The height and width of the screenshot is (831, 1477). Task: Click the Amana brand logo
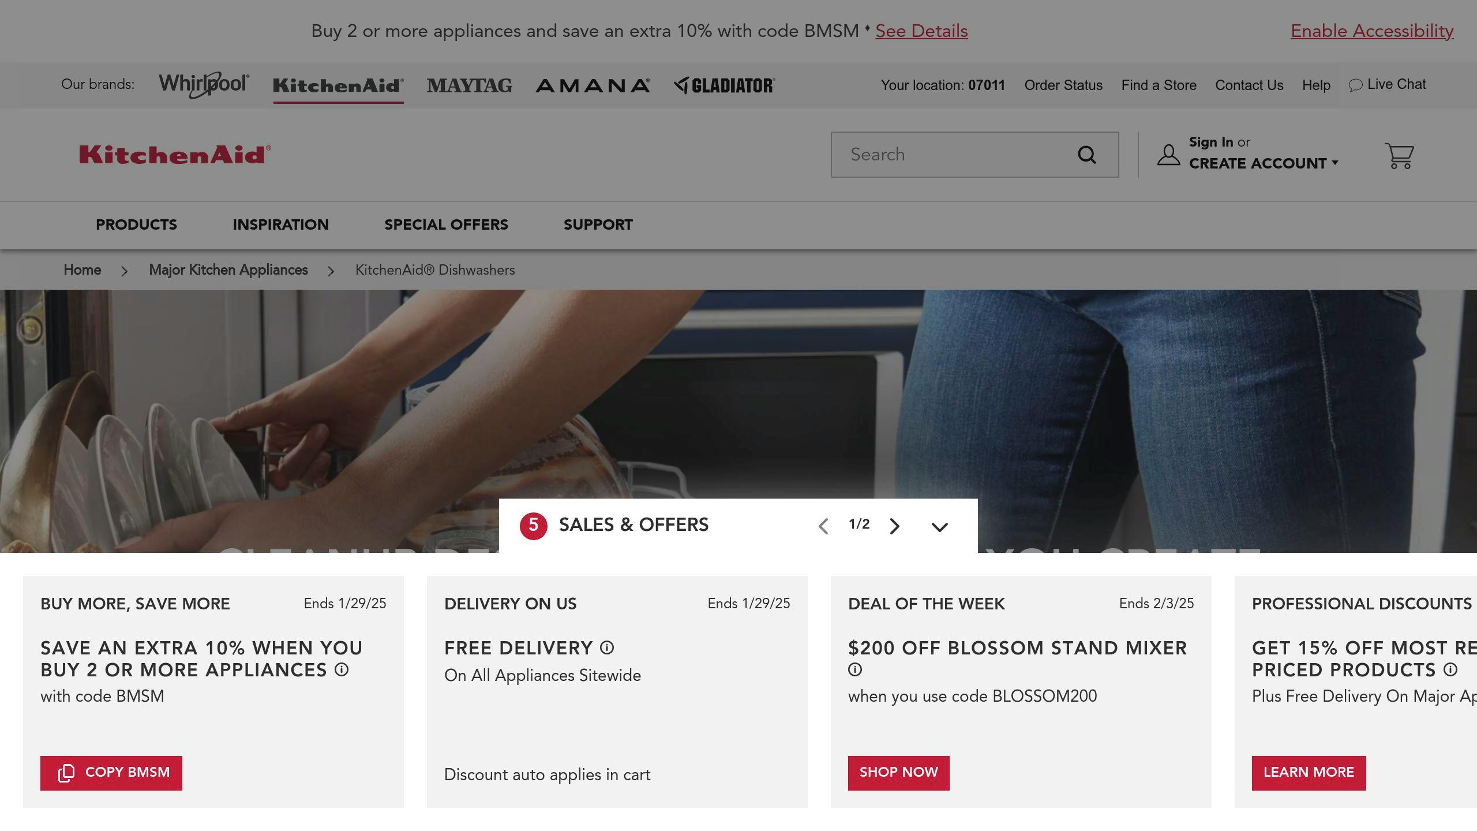pos(593,85)
